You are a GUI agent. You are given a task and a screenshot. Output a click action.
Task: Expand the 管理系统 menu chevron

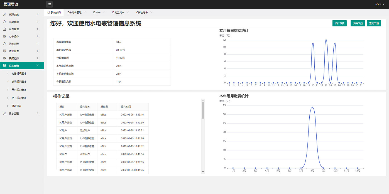[38, 14]
